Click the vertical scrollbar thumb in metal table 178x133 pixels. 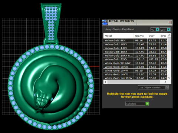[x=169, y=44]
